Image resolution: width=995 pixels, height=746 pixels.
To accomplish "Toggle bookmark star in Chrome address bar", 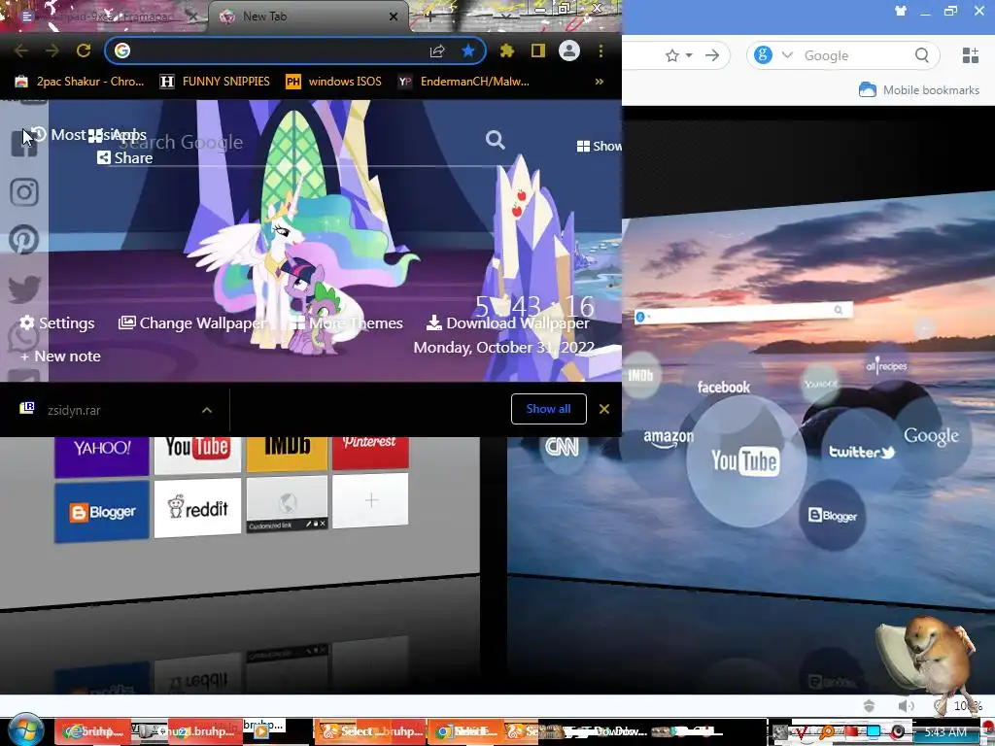I will 468,51.
